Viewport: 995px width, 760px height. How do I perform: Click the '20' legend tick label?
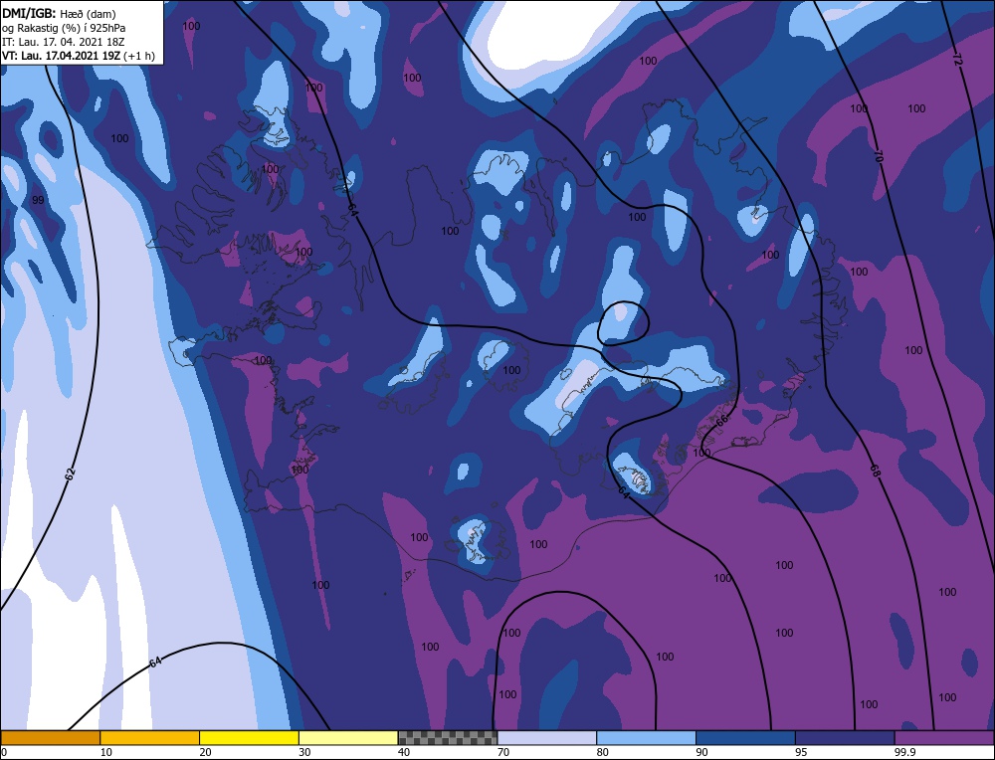click(x=205, y=752)
